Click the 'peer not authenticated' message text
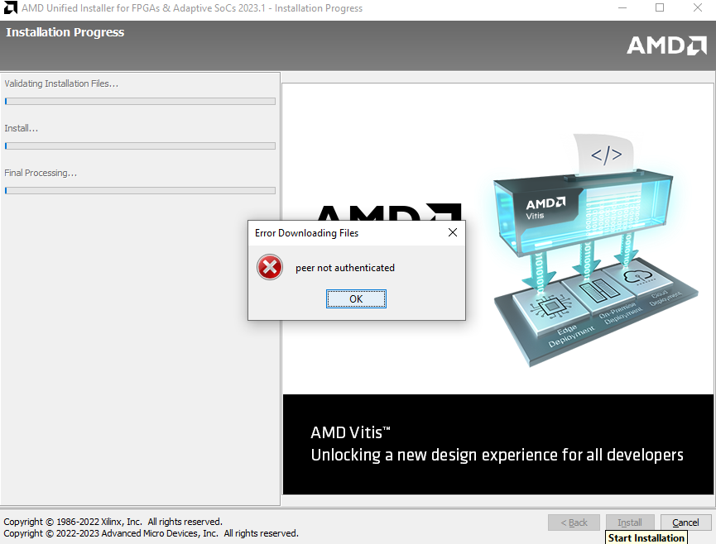716x544 pixels. (345, 268)
